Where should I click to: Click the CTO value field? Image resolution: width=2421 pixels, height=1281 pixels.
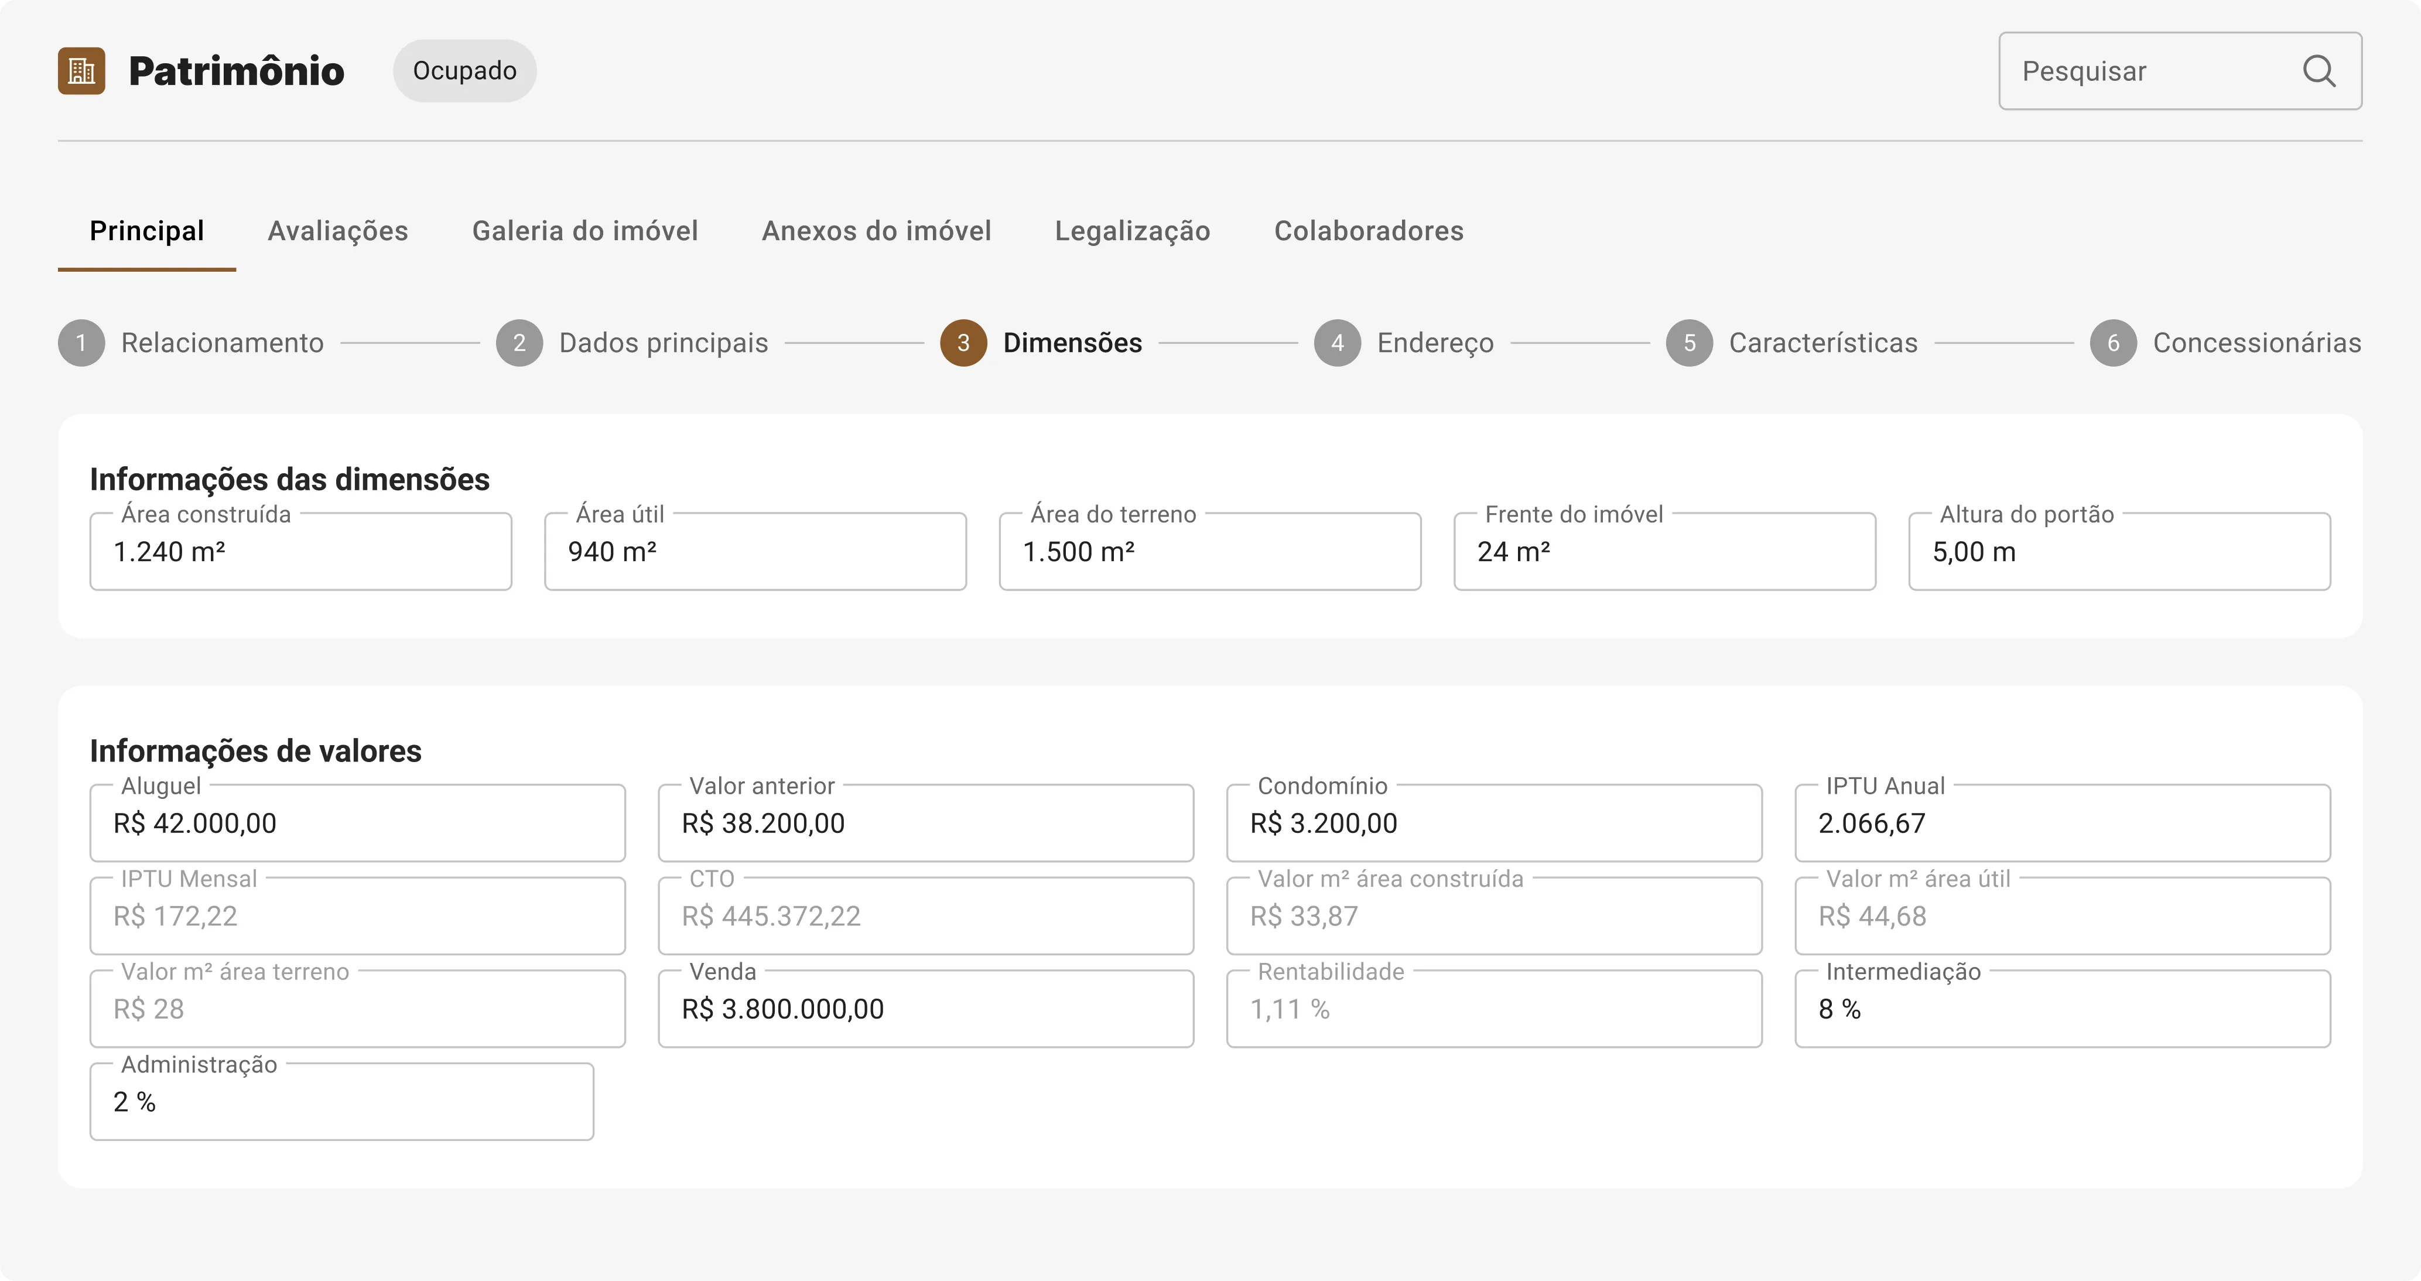[926, 916]
